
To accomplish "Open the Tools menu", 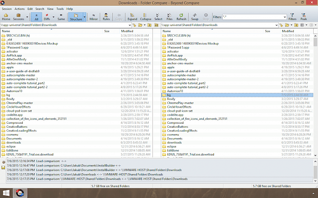I will coord(60,9).
